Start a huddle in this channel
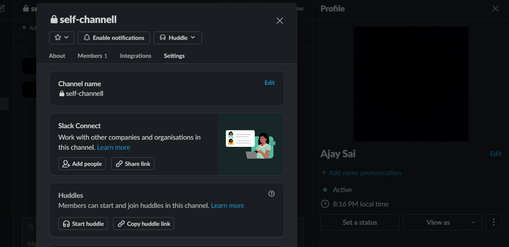The width and height of the screenshot is (509, 247). tap(83, 224)
